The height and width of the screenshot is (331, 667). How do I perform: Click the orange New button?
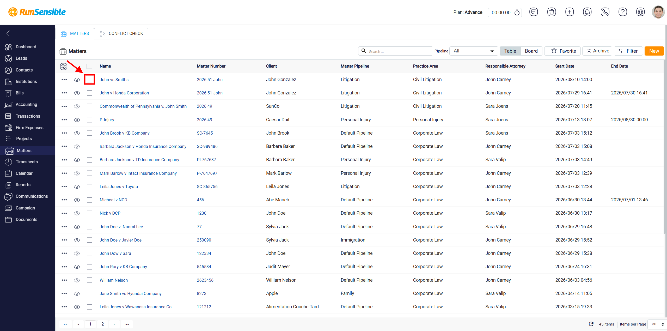point(654,51)
